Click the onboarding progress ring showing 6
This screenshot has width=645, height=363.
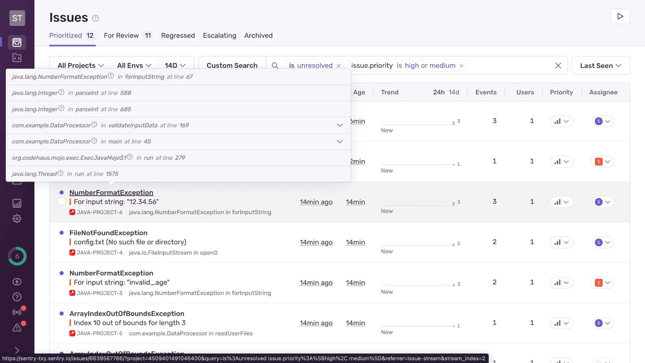click(17, 256)
